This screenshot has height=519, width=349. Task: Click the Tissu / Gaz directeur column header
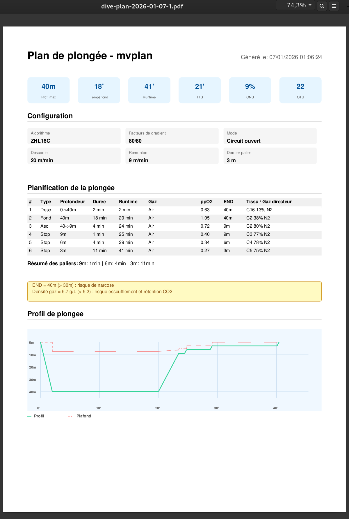(x=269, y=202)
